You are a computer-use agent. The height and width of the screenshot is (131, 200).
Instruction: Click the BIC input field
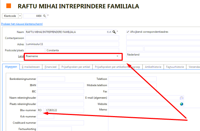coord(60,92)
